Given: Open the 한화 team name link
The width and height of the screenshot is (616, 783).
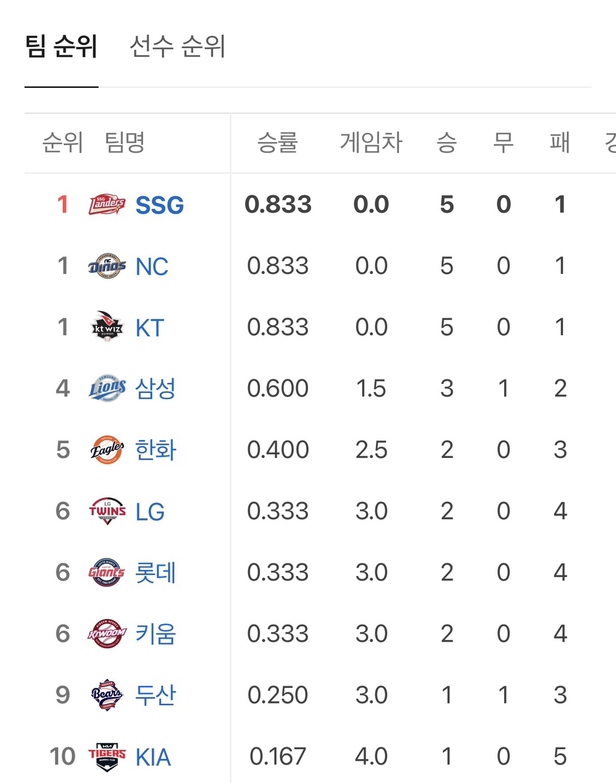Looking at the screenshot, I should (x=155, y=450).
